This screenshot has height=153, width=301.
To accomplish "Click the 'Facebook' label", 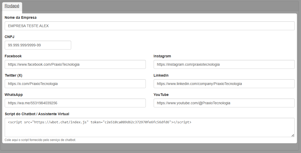I will point(13,56).
